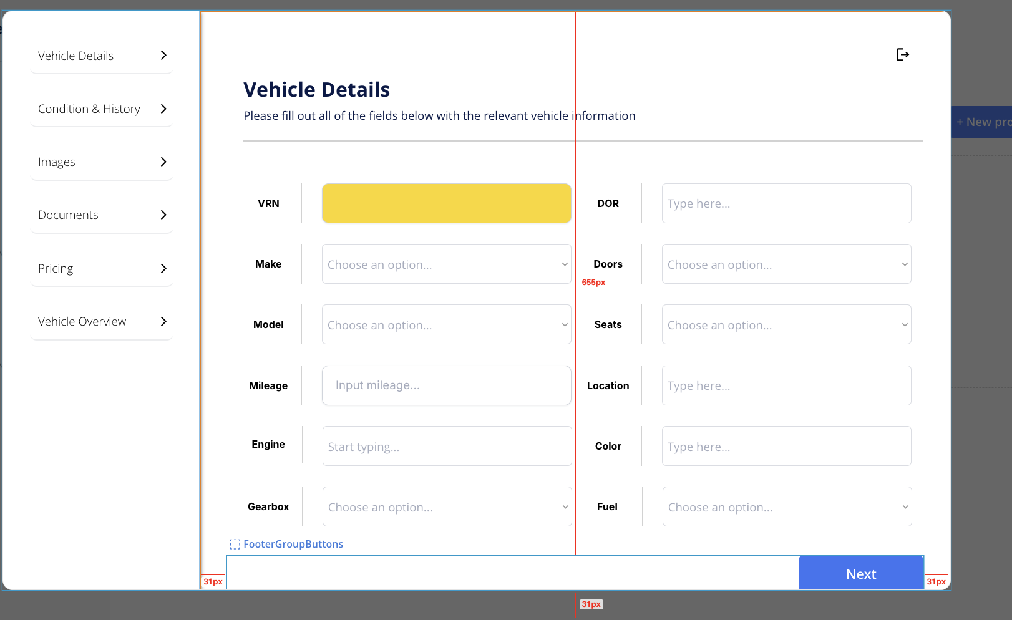Focus the Location text field
Image resolution: width=1012 pixels, height=620 pixels.
(787, 385)
